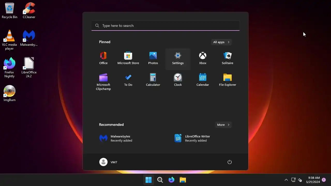Click the Windows Start button on taskbar
The height and width of the screenshot is (186, 331).
click(149, 180)
